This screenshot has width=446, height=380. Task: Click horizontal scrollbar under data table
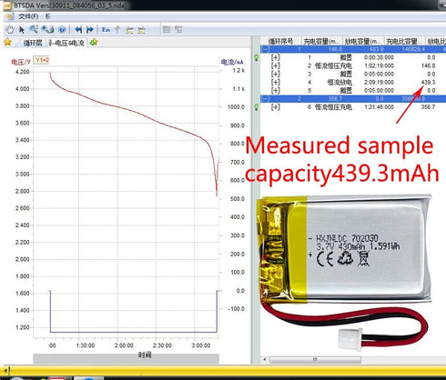point(315,359)
